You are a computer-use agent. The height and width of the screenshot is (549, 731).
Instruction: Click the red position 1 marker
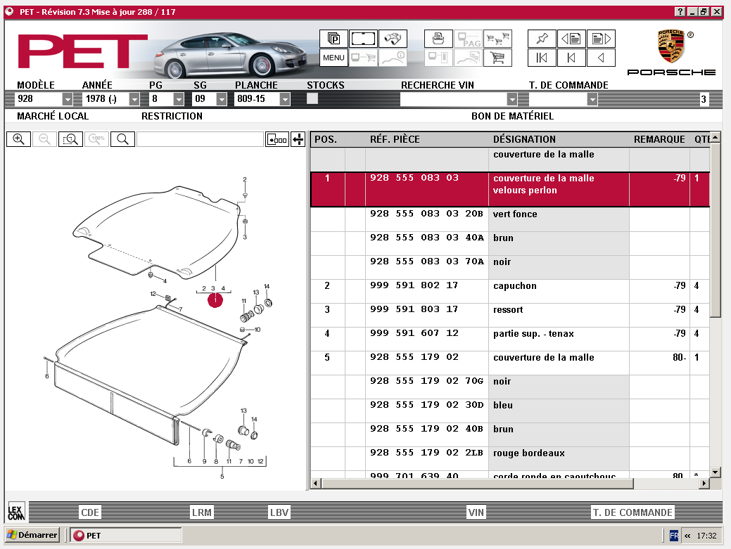click(215, 300)
